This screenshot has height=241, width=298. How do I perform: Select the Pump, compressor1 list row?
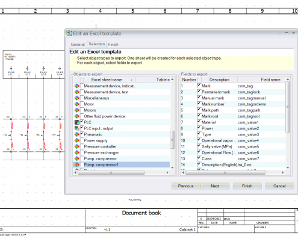click(121, 164)
